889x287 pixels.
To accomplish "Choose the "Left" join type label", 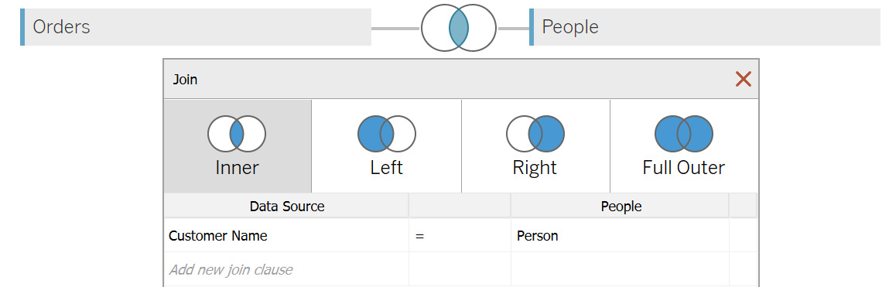I will click(x=387, y=168).
